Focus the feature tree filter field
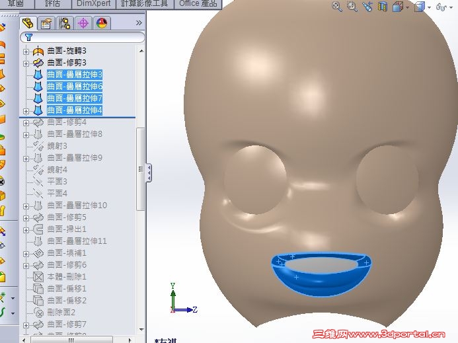The height and width of the screenshot is (343, 458). tap(83, 38)
